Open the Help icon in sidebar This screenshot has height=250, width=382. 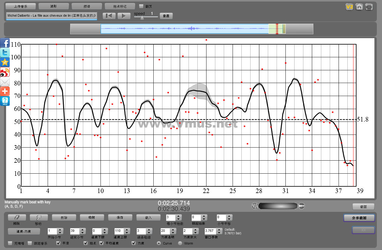[x=5, y=101]
